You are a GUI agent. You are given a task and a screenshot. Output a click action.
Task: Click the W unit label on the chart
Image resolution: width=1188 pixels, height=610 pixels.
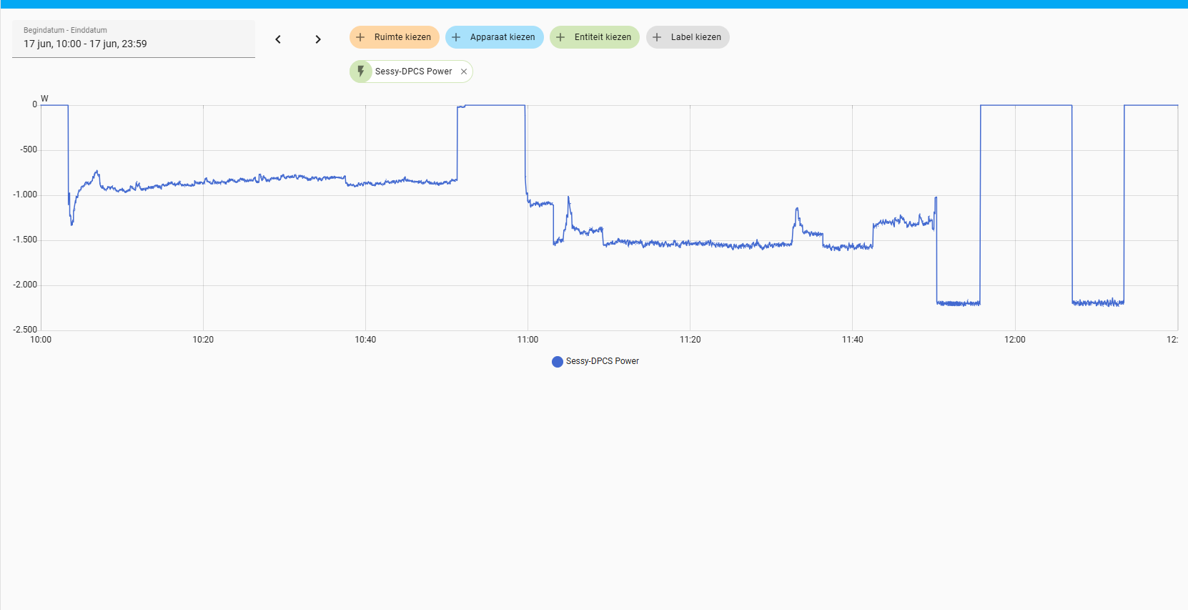pos(44,99)
